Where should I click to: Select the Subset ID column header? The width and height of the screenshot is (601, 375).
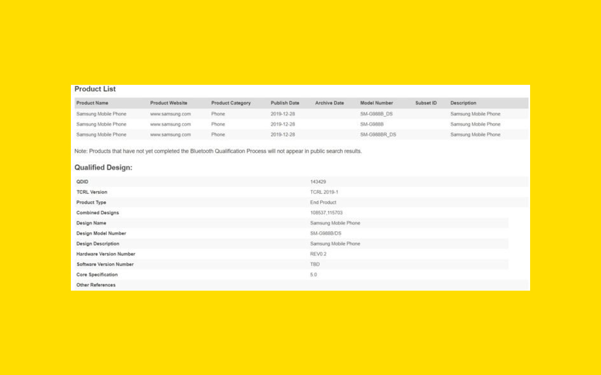(426, 103)
